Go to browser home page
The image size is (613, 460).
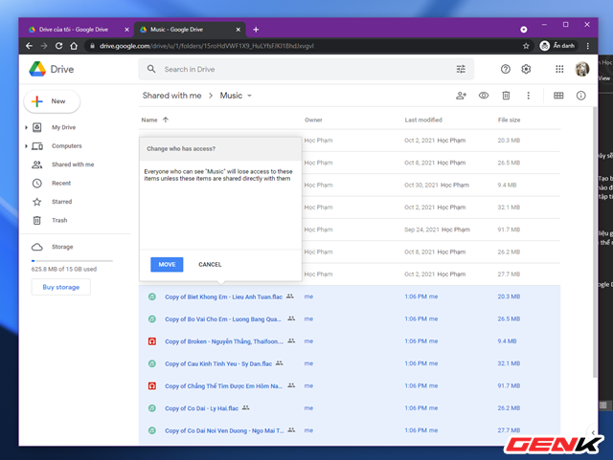click(x=74, y=46)
